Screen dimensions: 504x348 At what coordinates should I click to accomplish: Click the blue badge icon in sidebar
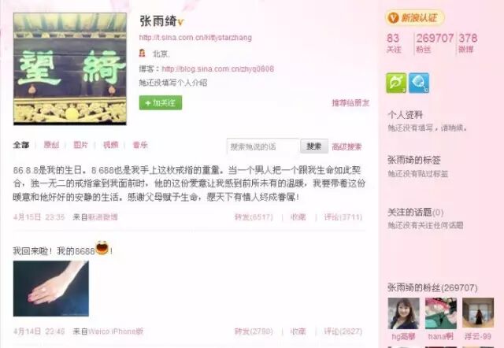[419, 83]
